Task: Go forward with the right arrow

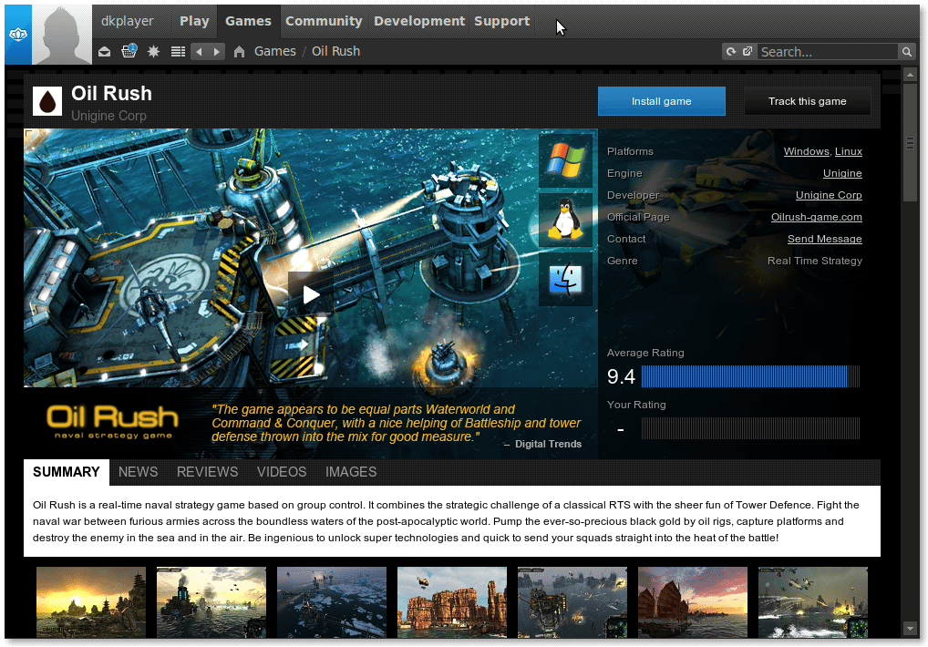Action: click(x=217, y=52)
